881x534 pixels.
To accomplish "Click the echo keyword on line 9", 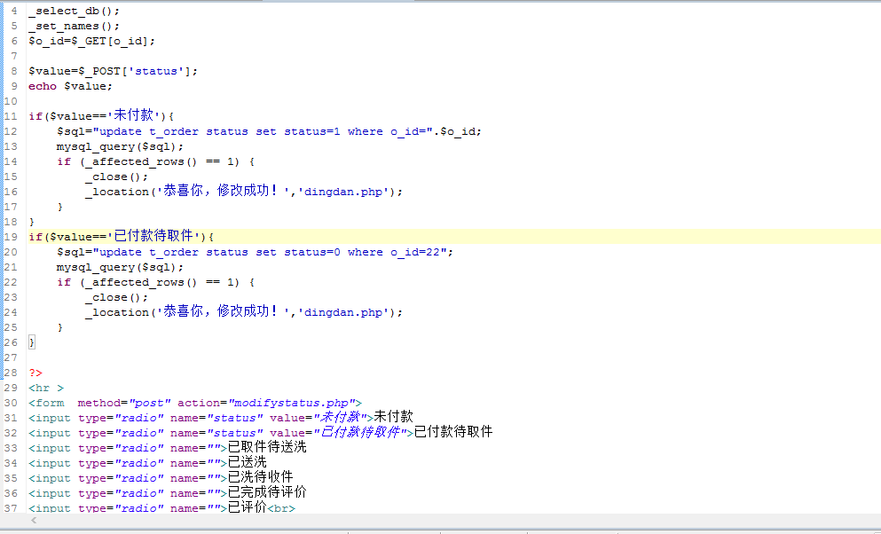I will click(43, 86).
